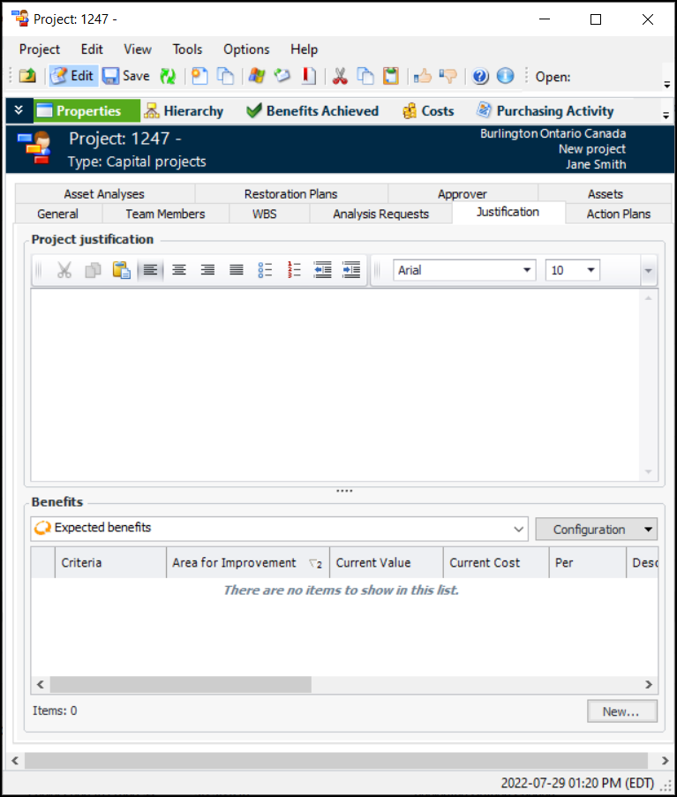The width and height of the screenshot is (677, 797).
Task: Save the project with the Save button
Action: point(126,76)
